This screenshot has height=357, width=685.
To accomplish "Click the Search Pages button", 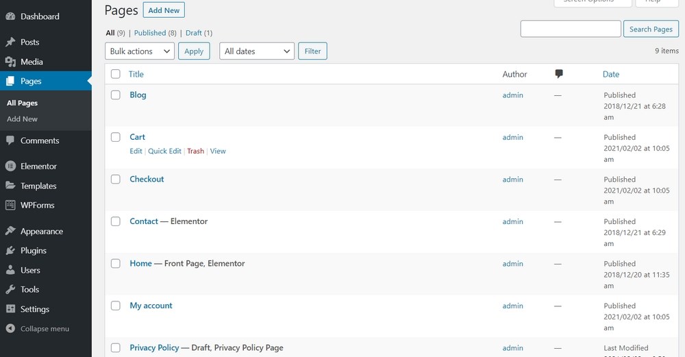I will click(651, 29).
